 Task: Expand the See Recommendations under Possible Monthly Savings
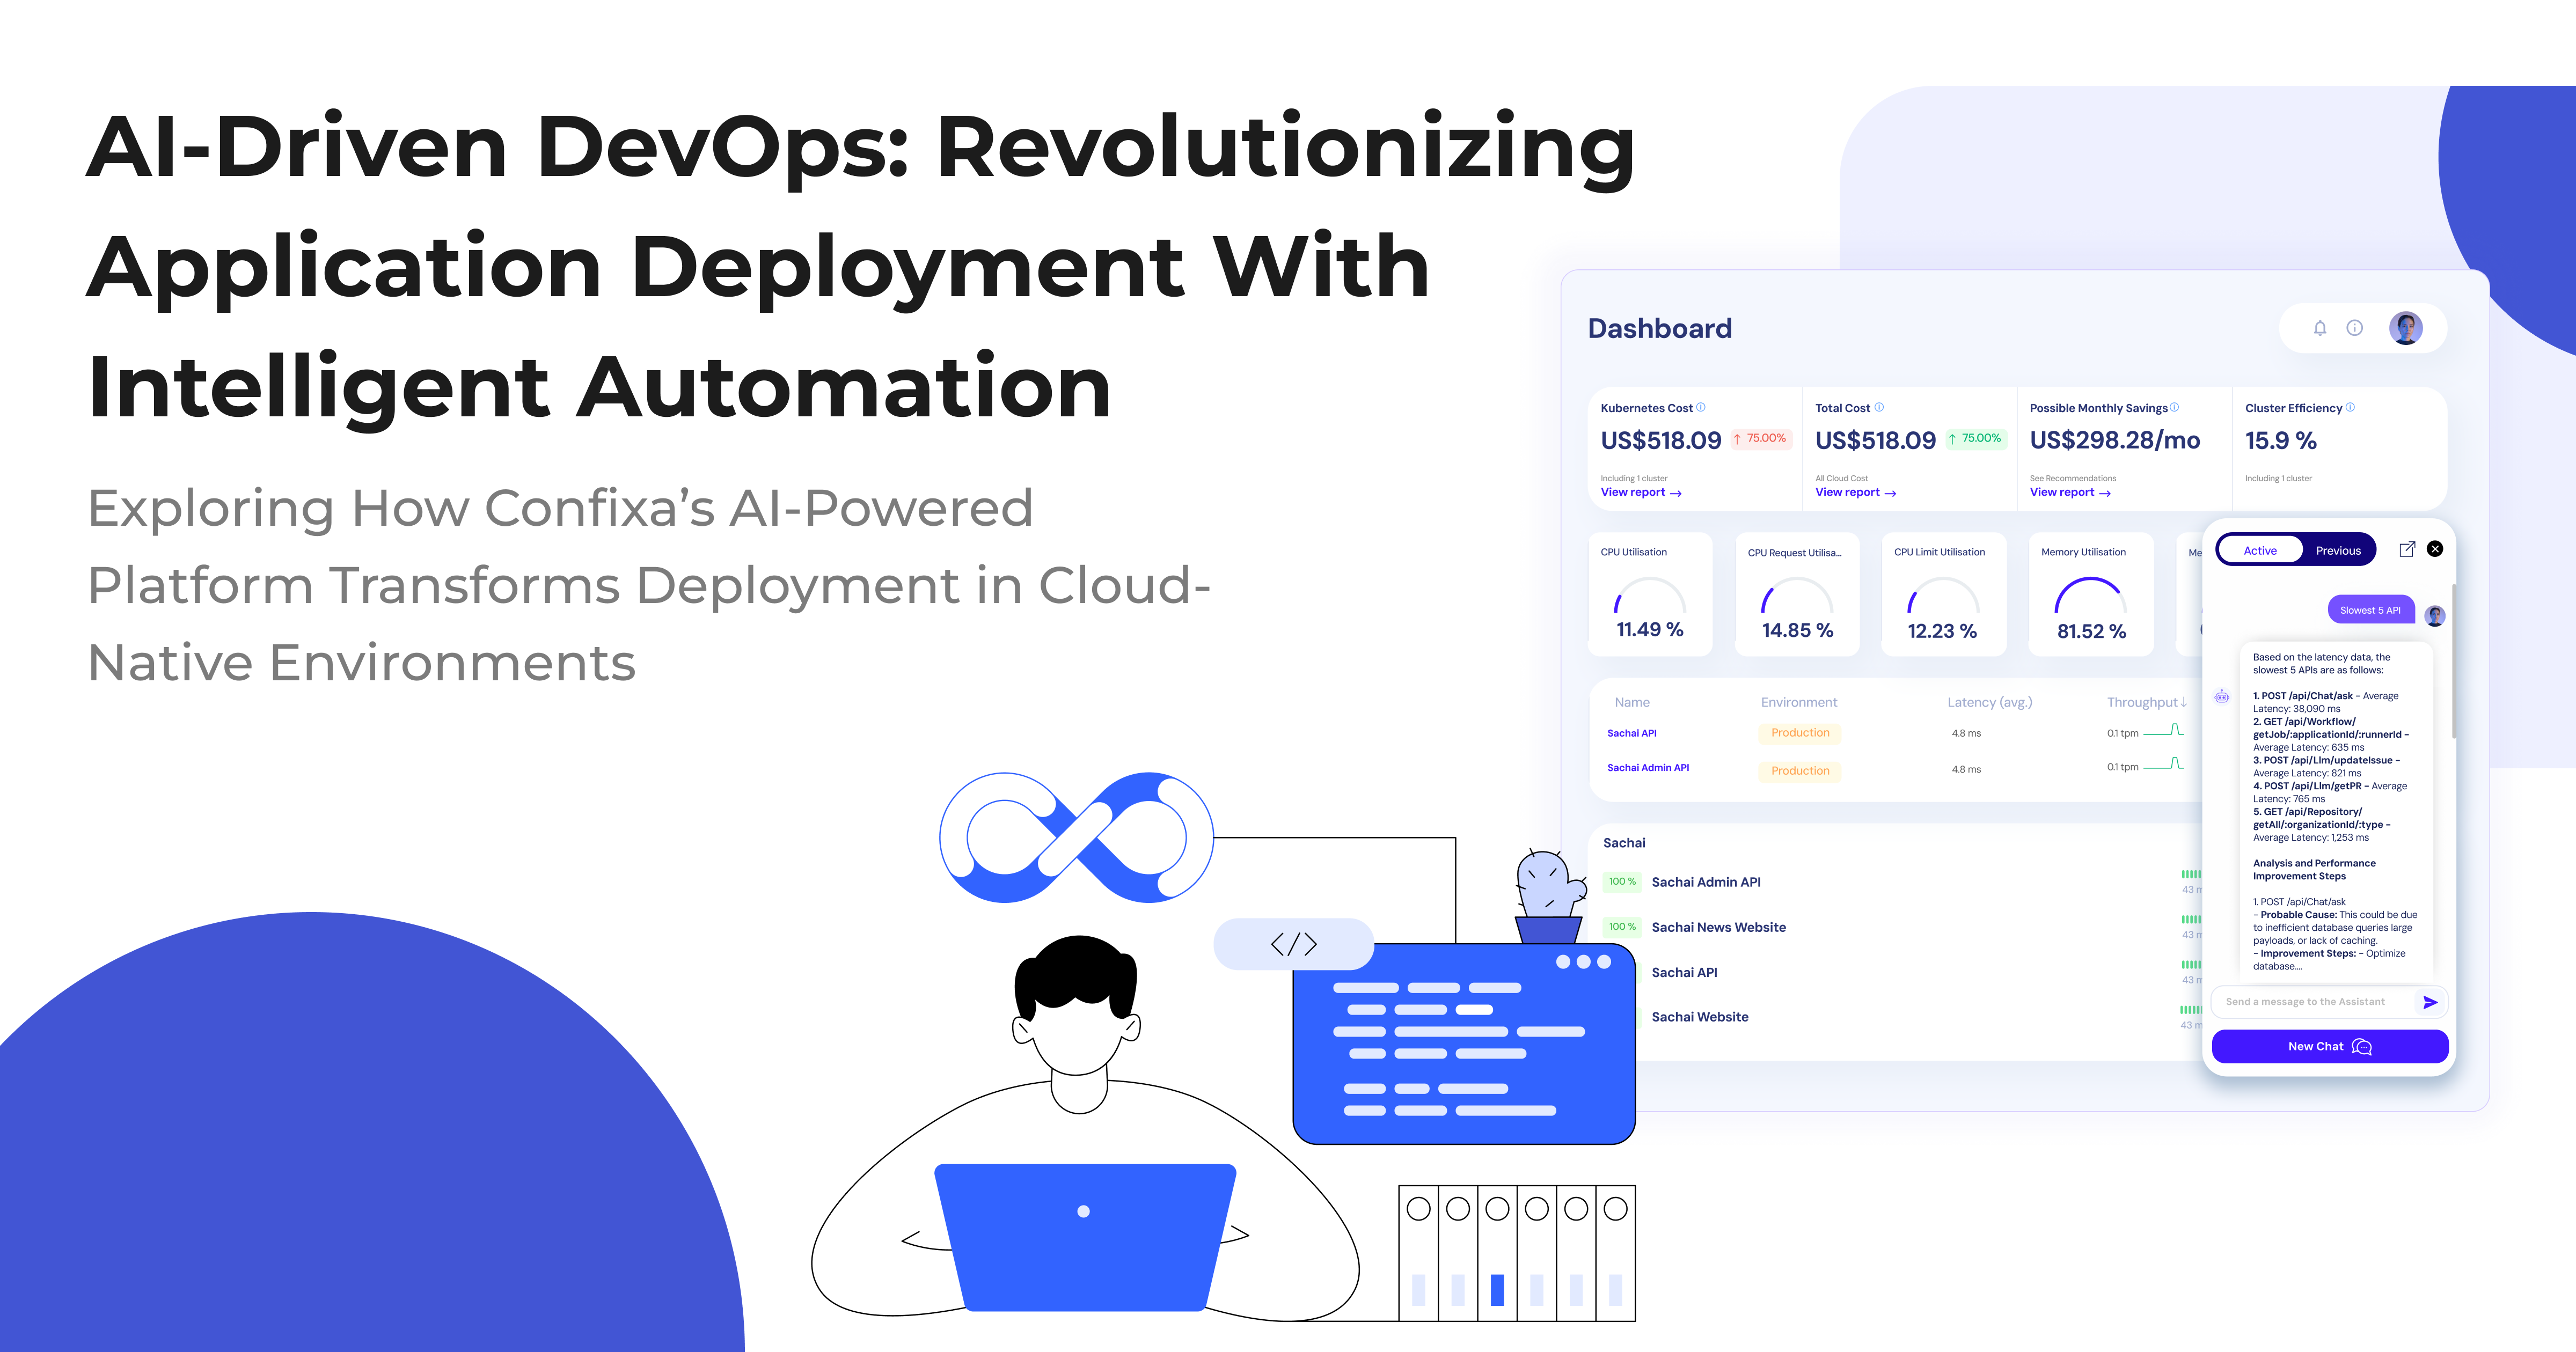pyautogui.click(x=2072, y=478)
